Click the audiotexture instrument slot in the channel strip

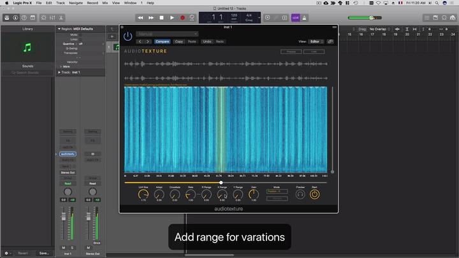click(68, 154)
